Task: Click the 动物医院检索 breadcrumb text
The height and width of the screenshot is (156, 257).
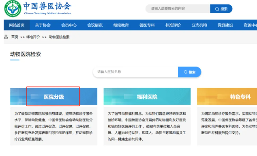Action: (59, 37)
